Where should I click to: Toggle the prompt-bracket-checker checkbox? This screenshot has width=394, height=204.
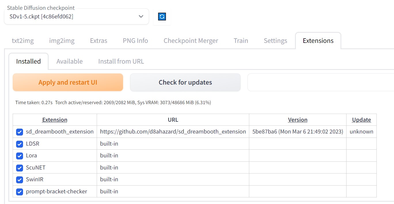click(20, 192)
